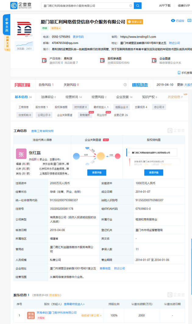Viewport: 192px width, 324px height.
Task: Open the 股权穿透图 icon entry
Action: coord(102,61)
